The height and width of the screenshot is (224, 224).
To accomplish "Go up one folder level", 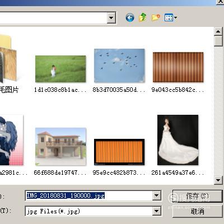I will [x=143, y=17].
